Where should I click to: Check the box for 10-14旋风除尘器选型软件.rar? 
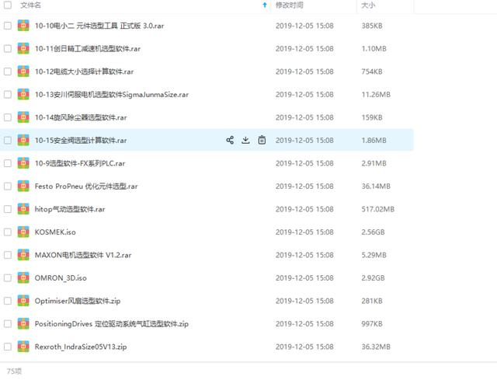(8, 117)
